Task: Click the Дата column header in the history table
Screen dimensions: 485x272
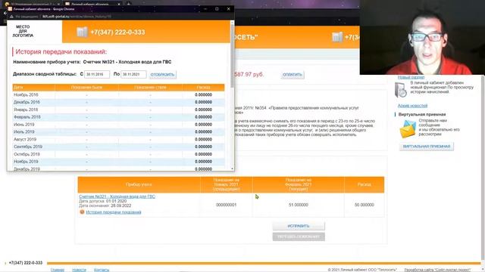Action: pos(33,88)
